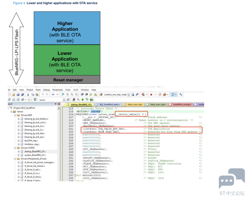Navigate backwards with the blue left arrow
This screenshot has height=199, width=248.
[53, 95]
